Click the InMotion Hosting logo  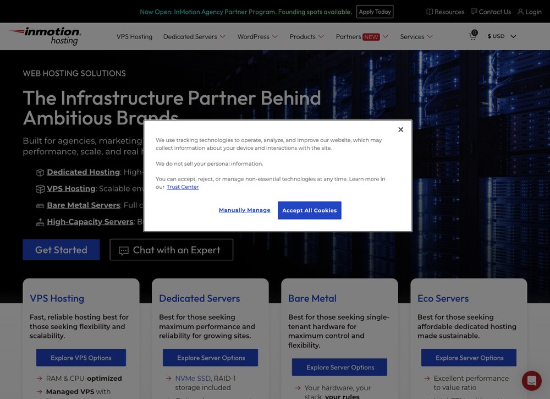click(x=45, y=36)
